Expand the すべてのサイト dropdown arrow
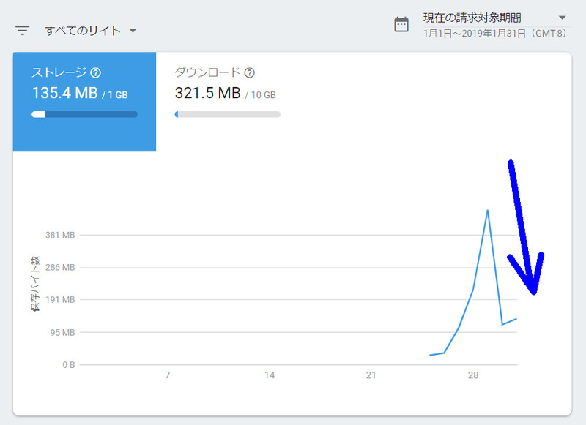This screenshot has height=425, width=586. tap(133, 31)
